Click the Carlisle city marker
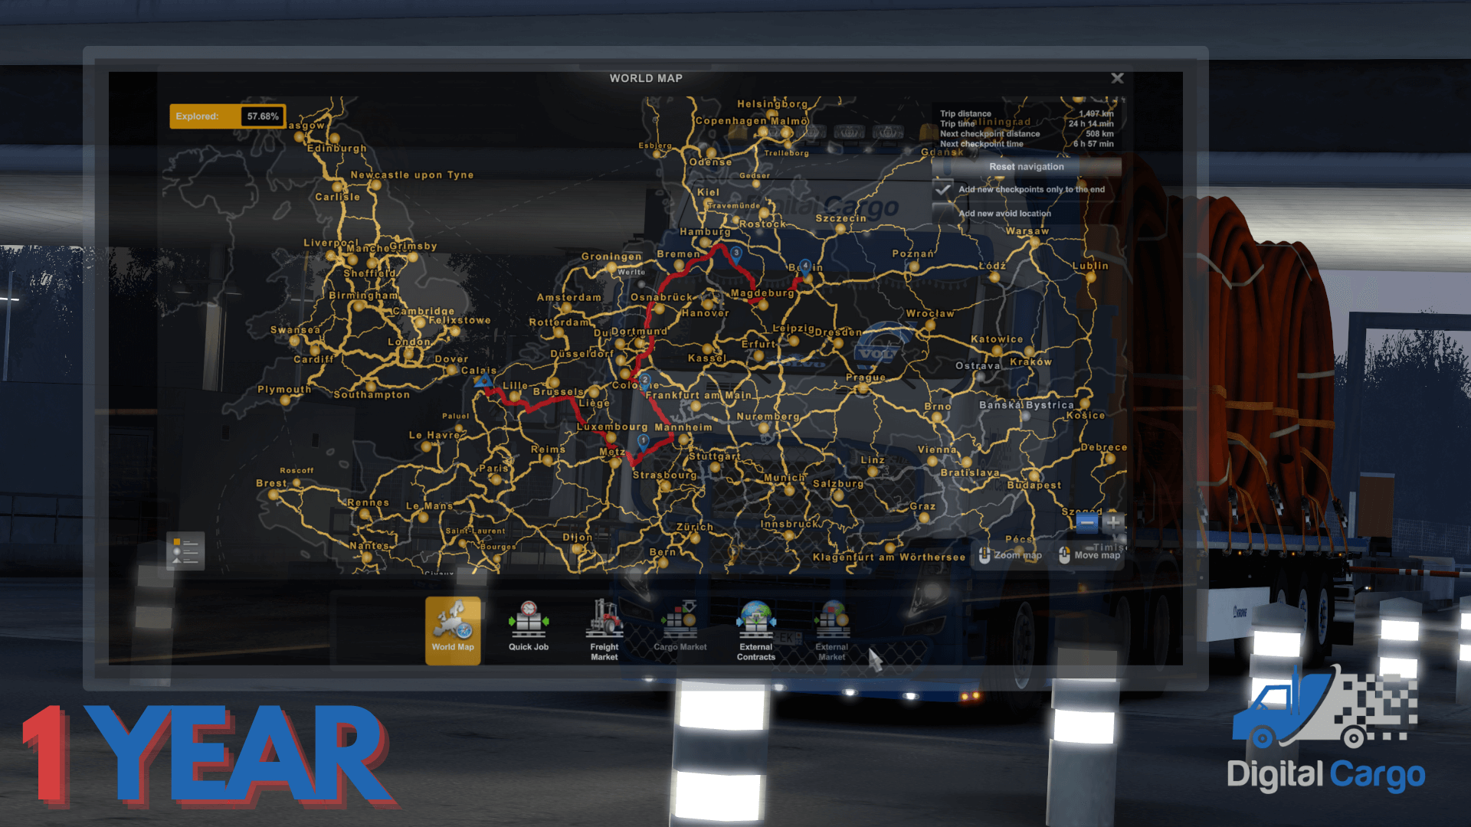Image resolution: width=1471 pixels, height=827 pixels. coord(337,186)
